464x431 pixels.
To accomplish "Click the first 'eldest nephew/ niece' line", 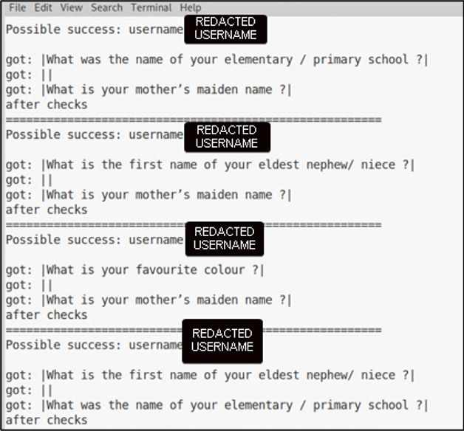I will (x=210, y=165).
